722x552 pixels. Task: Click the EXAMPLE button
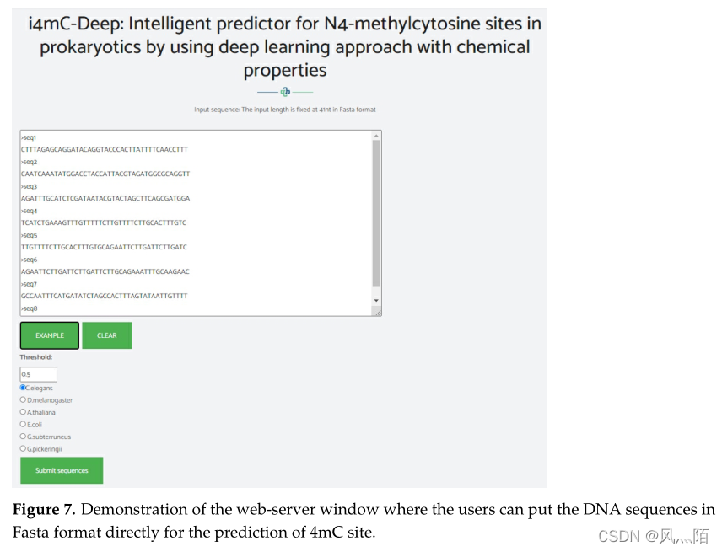[50, 335]
